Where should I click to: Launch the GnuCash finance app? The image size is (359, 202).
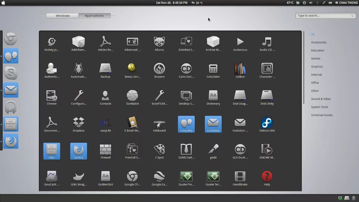(x=52, y=178)
